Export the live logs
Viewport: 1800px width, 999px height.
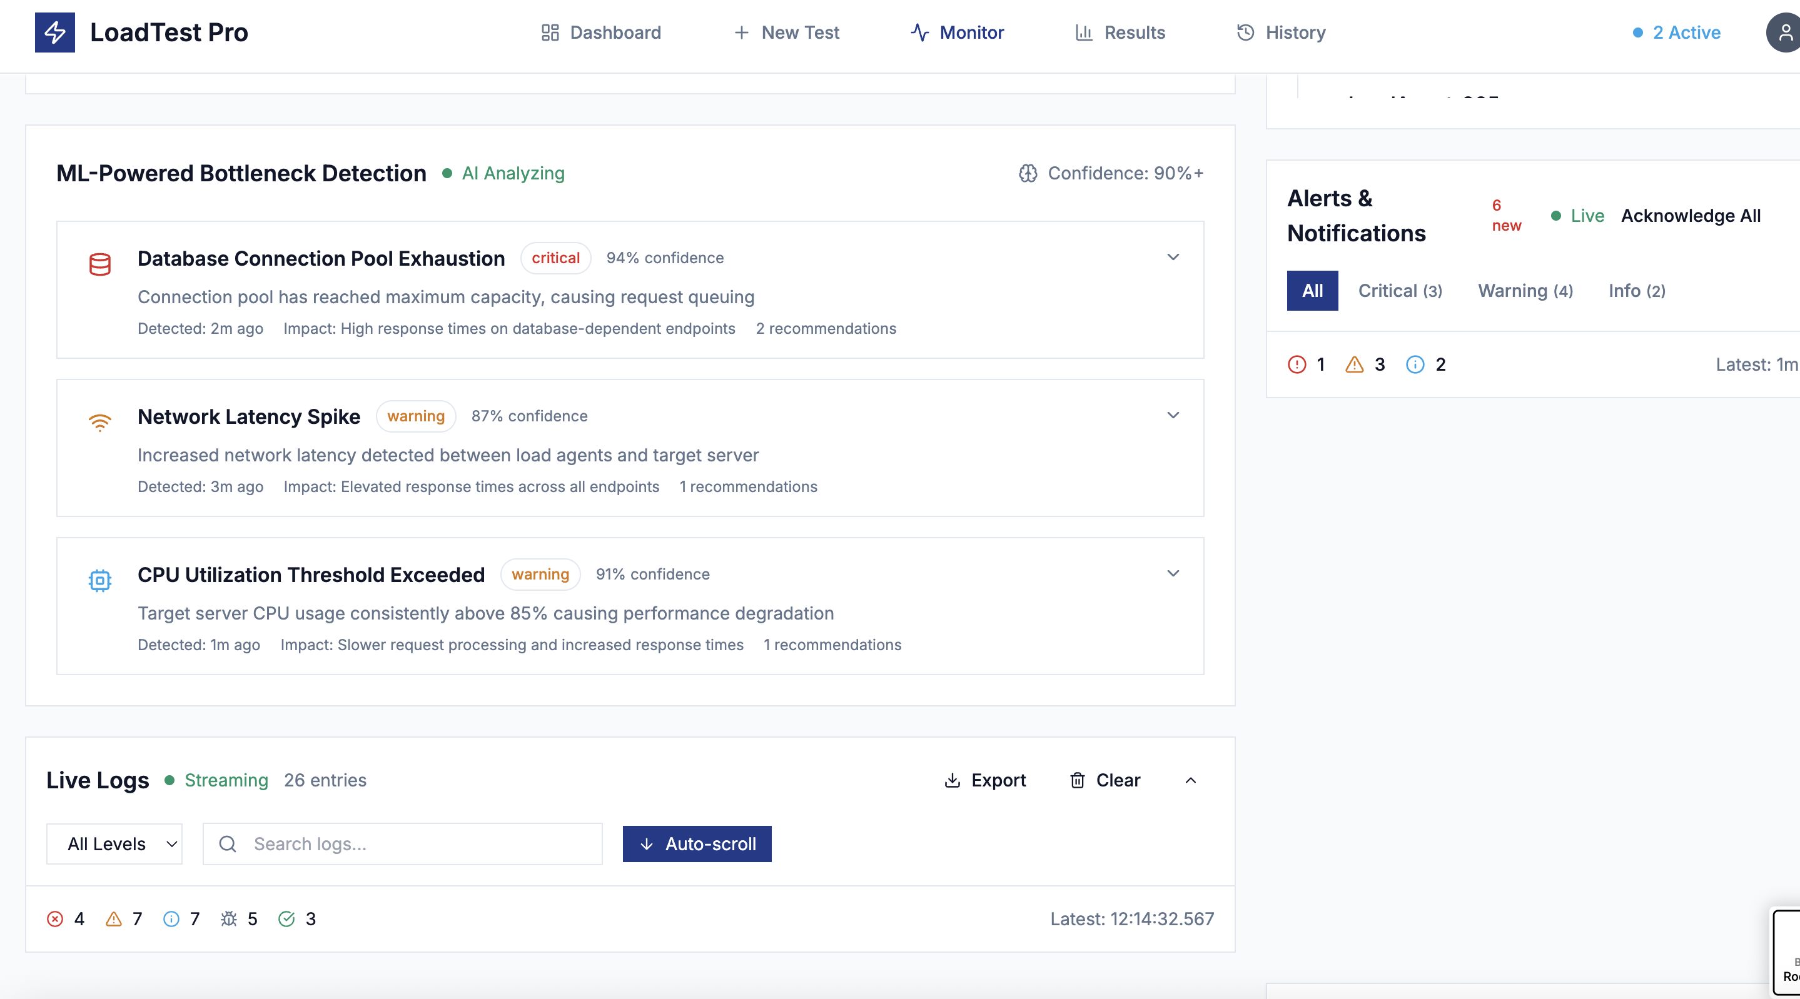point(984,780)
